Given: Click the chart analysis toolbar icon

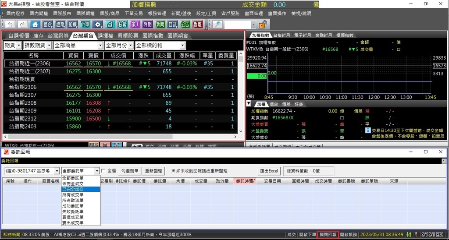Looking at the screenshot, I should click(x=110, y=25).
